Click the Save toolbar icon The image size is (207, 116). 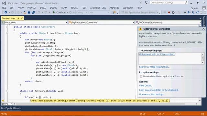[x=29, y=12]
